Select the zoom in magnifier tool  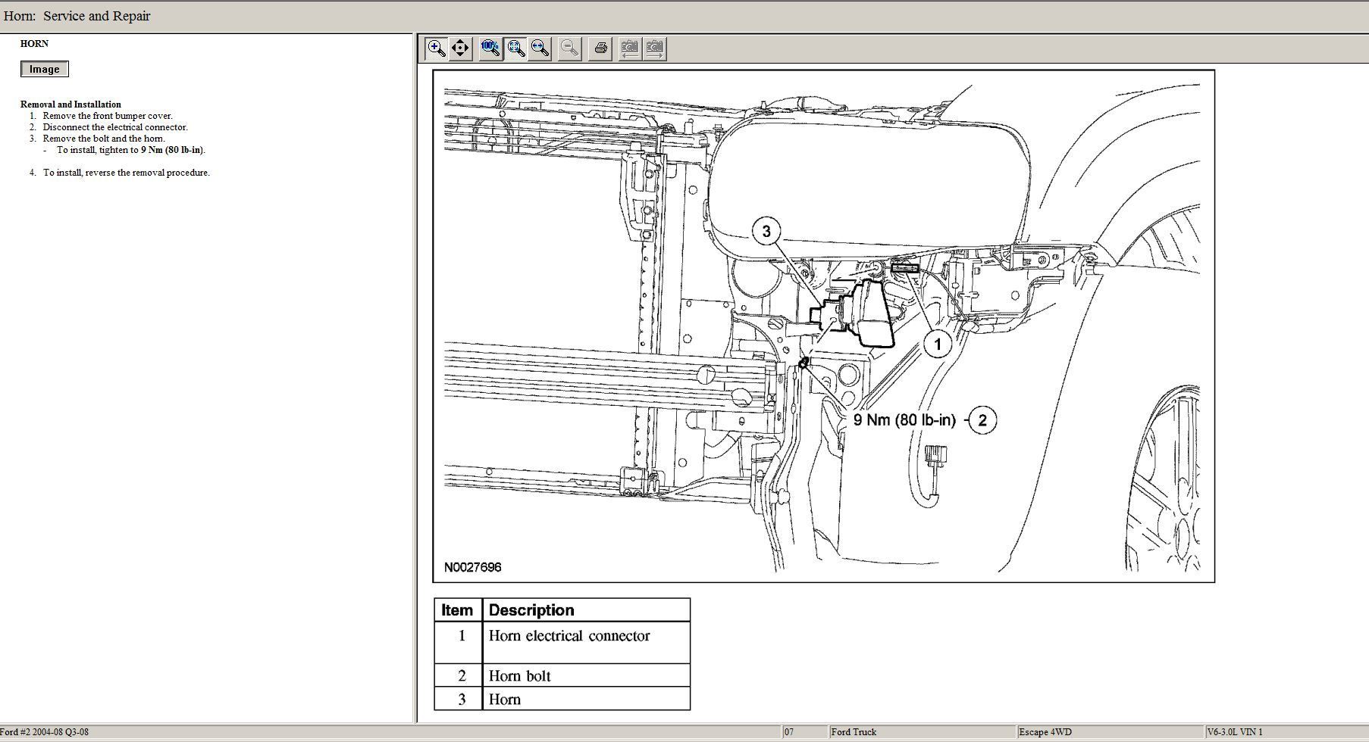click(x=436, y=48)
